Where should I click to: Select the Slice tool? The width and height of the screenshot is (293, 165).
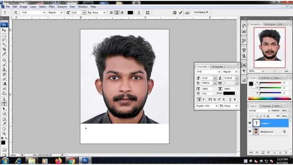[x=4, y=54]
